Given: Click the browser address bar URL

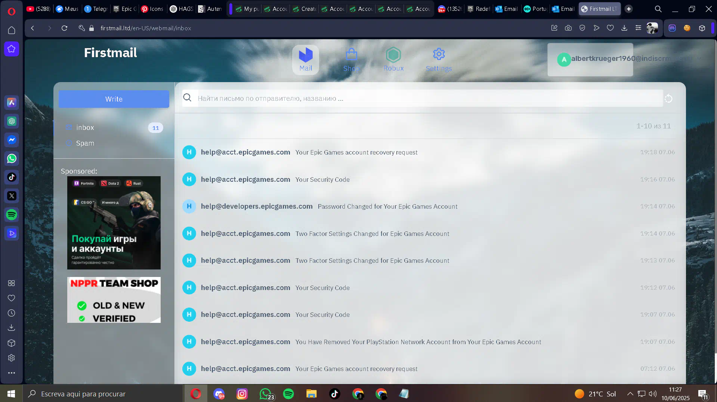Looking at the screenshot, I should [x=146, y=28].
